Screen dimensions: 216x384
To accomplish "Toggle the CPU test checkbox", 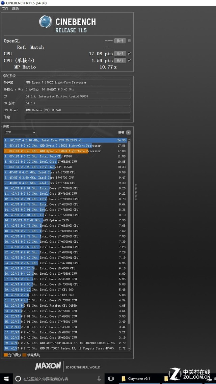I will click(x=129, y=54).
